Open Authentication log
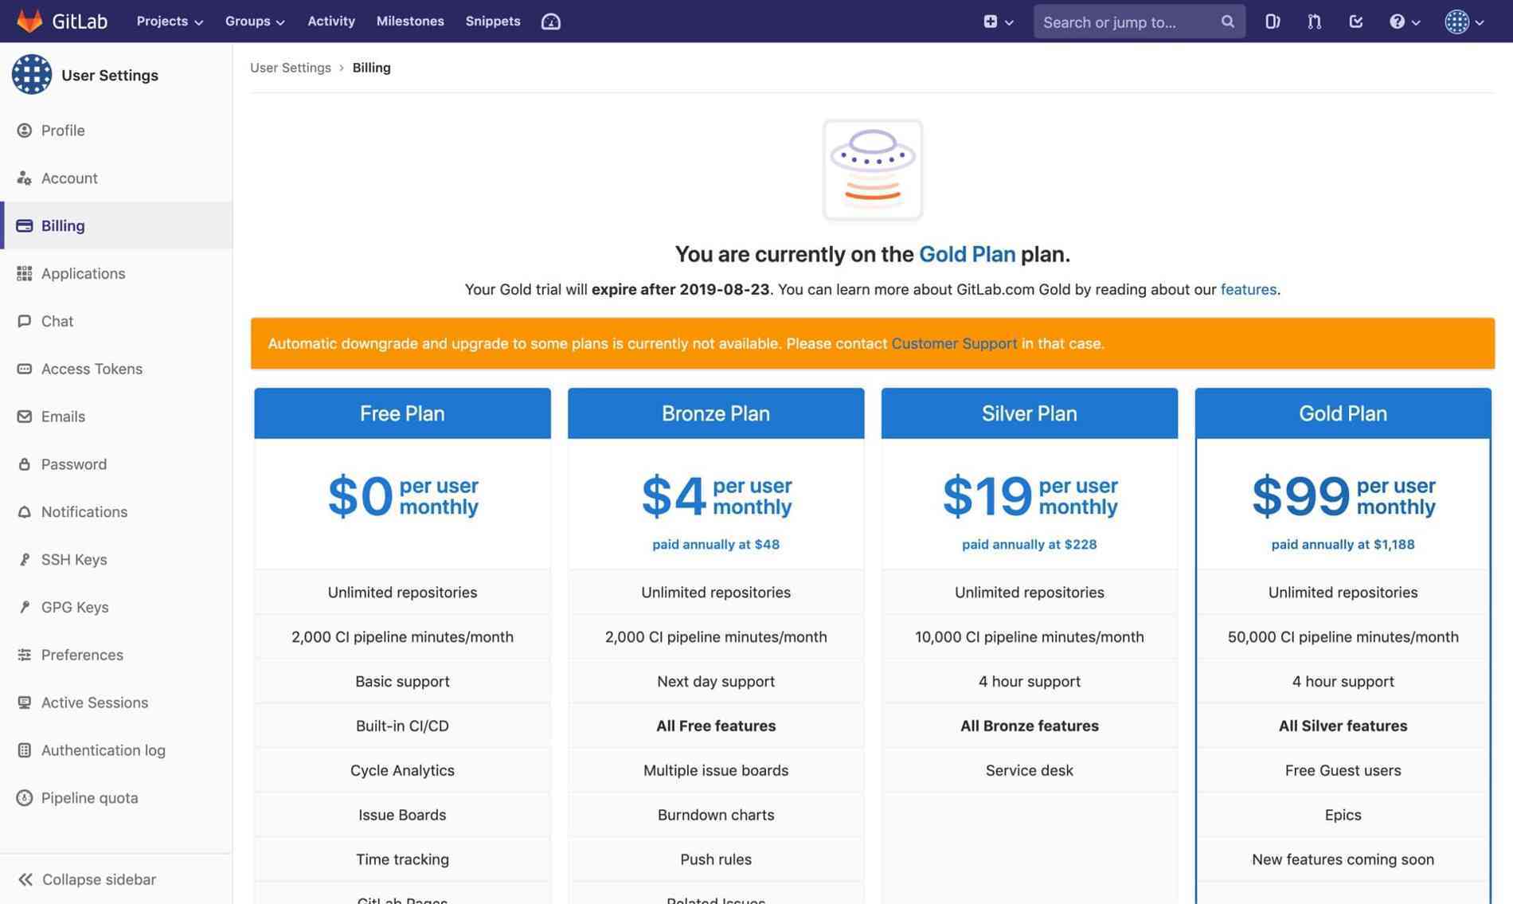 click(103, 750)
